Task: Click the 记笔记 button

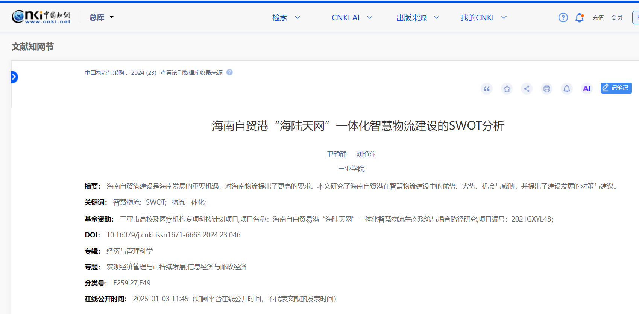Action: click(x=616, y=88)
